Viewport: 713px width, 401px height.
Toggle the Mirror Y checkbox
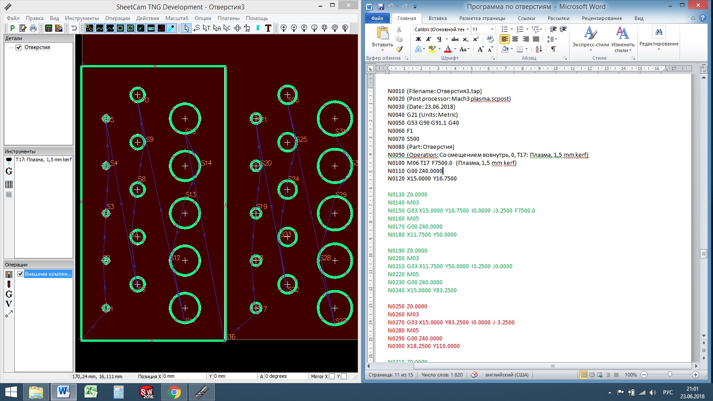click(344, 376)
